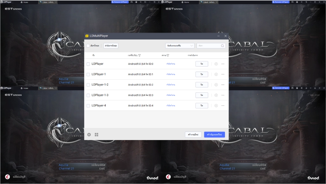The width and height of the screenshot is (326, 184).
Task: Tick checkbox for LDPlayer-1 row
Action: coord(88,74)
